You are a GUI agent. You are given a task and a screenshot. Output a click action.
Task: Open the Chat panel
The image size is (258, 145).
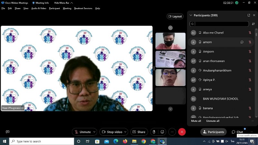pyautogui.click(x=237, y=132)
